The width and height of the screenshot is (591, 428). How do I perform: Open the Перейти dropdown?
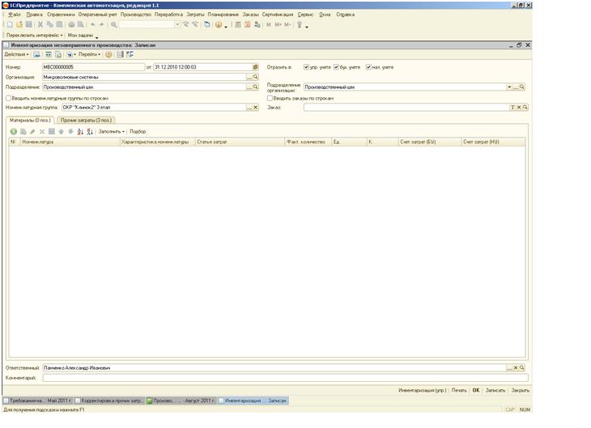[89, 55]
